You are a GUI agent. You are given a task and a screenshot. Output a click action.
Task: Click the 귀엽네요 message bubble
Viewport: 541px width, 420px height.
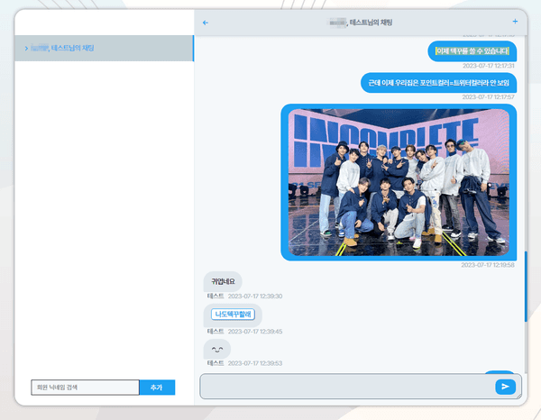click(223, 281)
